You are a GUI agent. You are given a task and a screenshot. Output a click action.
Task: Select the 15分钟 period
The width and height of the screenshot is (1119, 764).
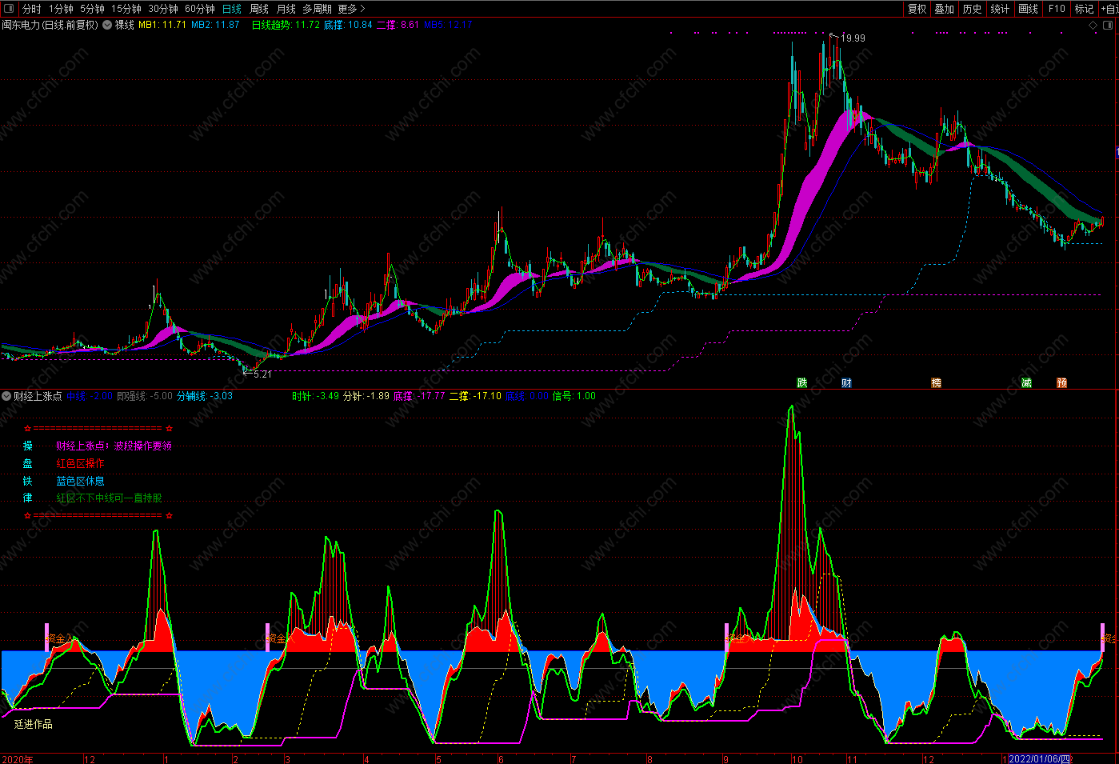[x=126, y=9]
